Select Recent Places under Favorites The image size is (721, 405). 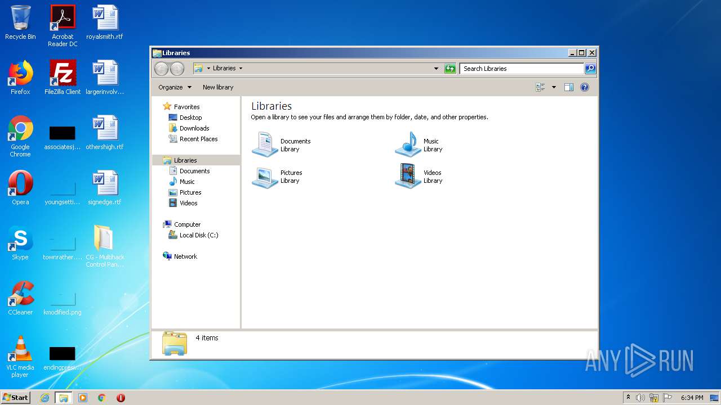click(x=193, y=139)
